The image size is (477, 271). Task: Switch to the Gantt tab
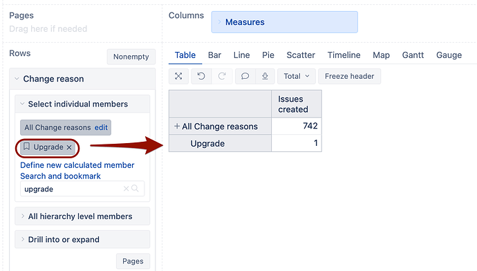(413, 55)
